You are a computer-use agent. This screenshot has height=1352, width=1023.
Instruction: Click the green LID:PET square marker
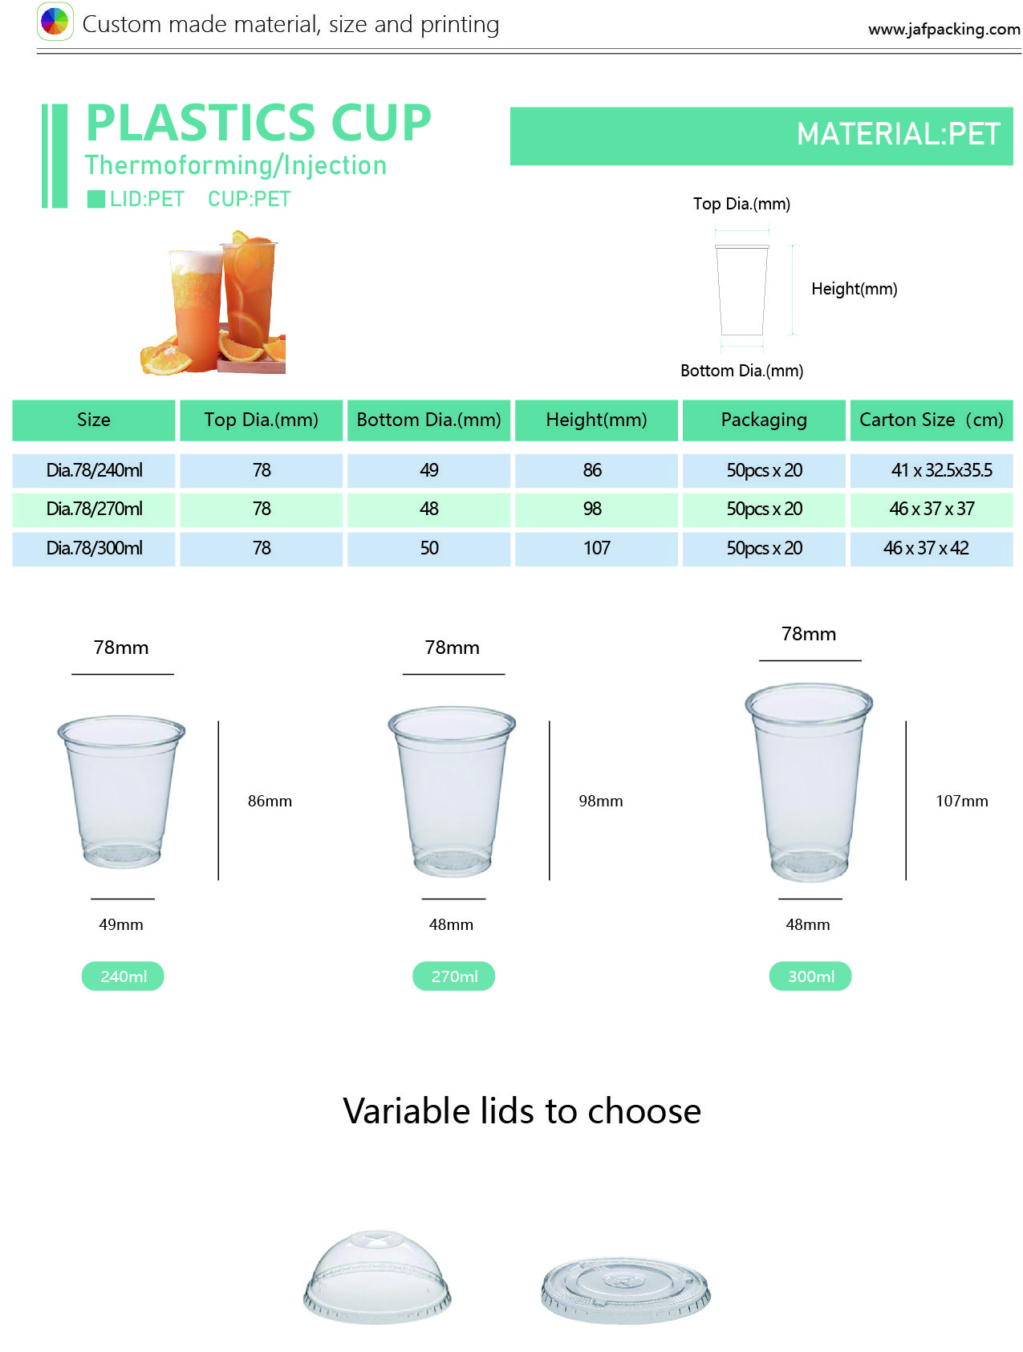96,199
